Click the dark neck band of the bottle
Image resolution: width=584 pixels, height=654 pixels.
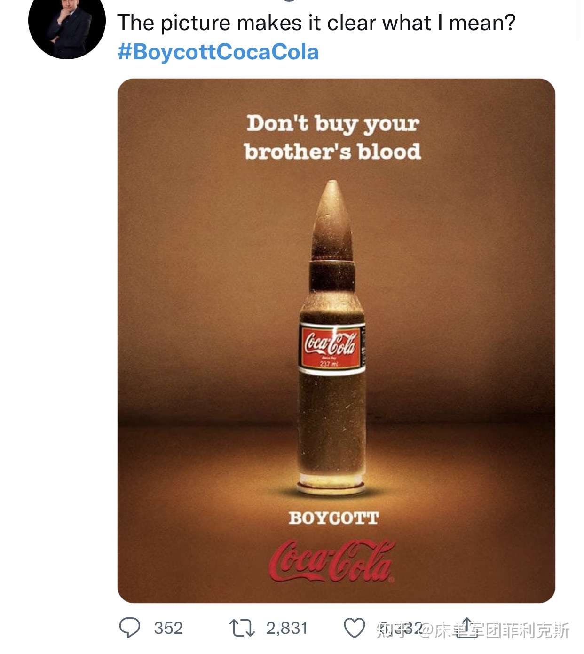(332, 277)
